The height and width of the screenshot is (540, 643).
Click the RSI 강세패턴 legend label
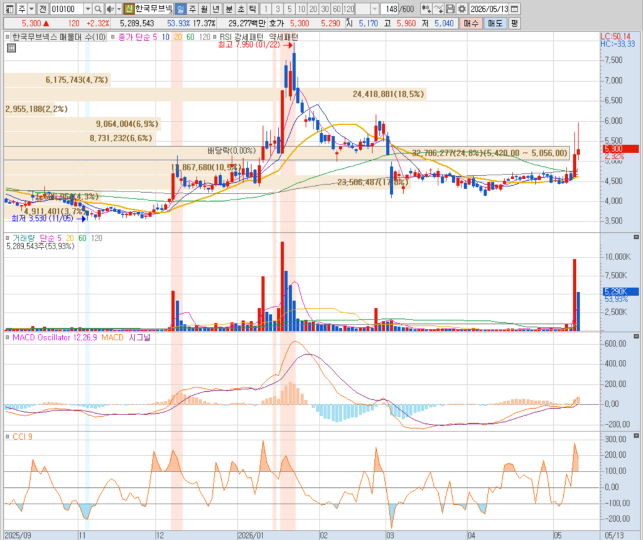click(x=242, y=37)
